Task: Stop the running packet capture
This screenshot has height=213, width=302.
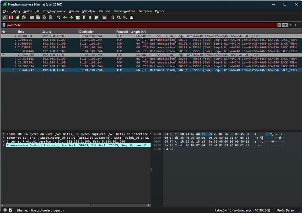Action: pos(11,18)
